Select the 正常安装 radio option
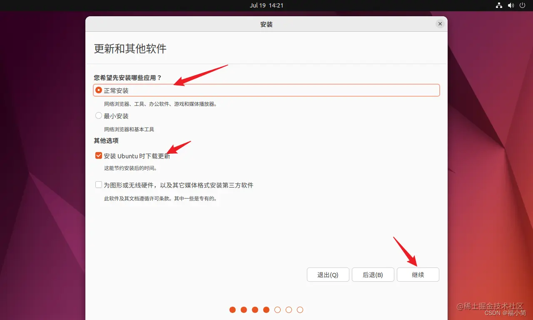The image size is (533, 320). point(99,90)
